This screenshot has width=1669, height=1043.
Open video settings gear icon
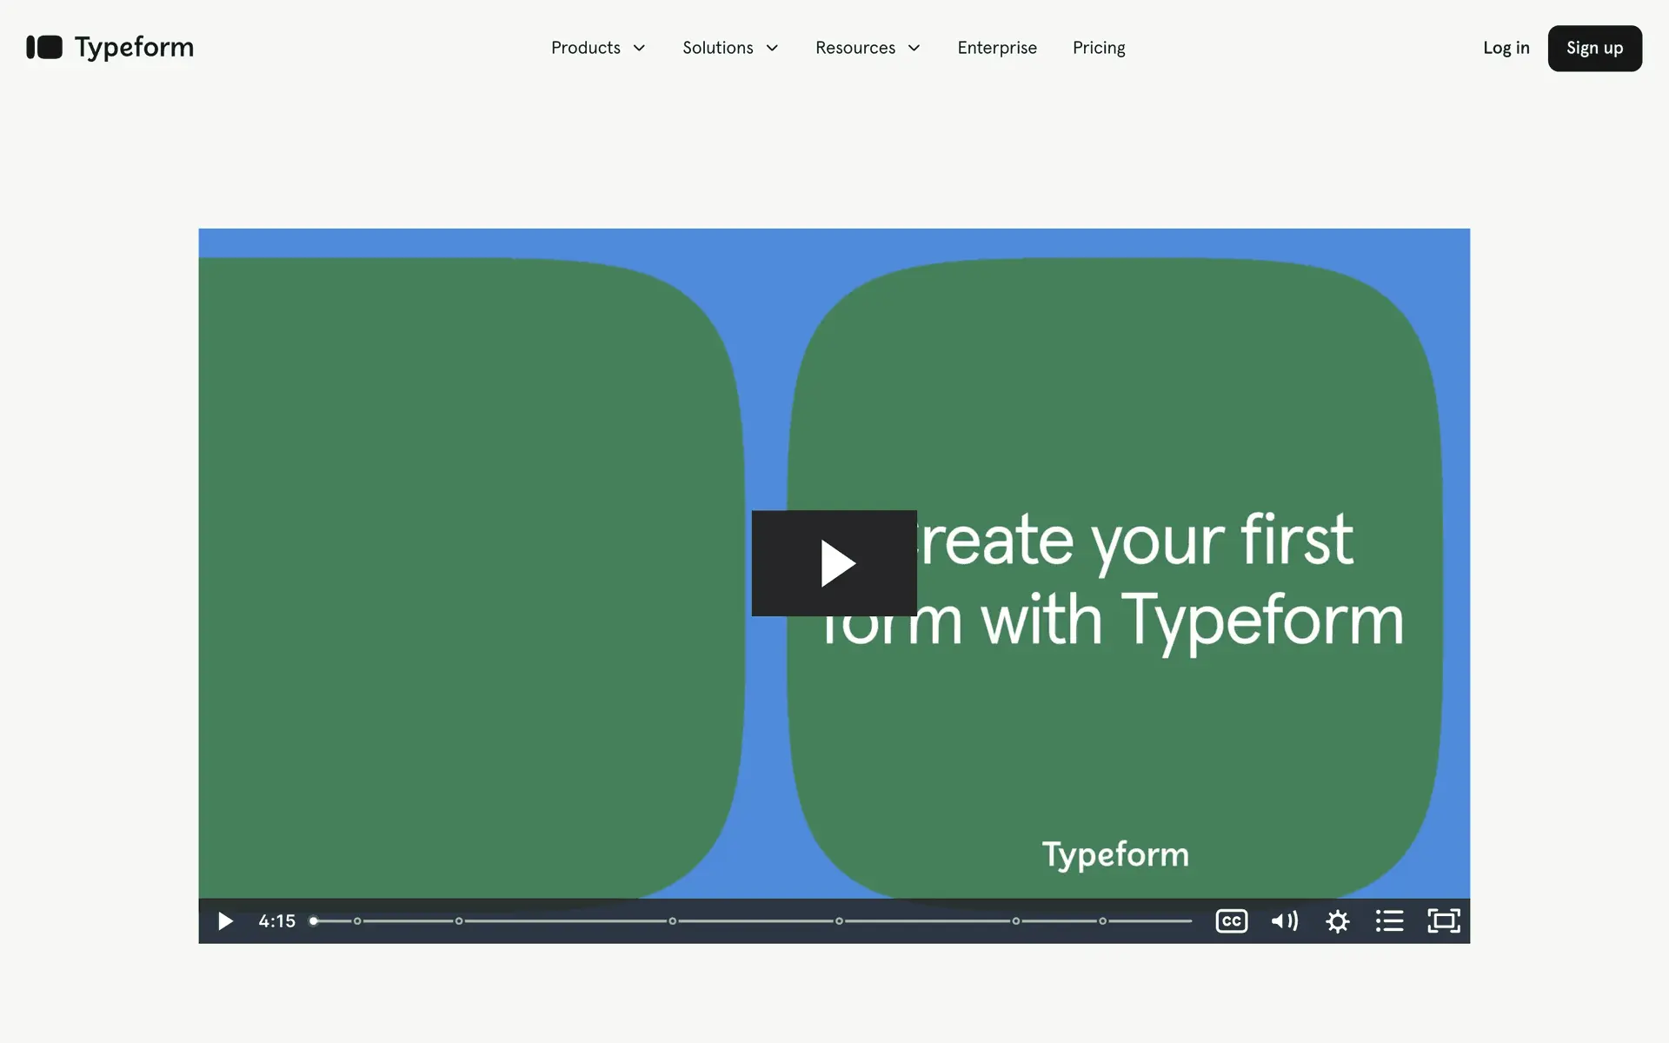[1337, 921]
